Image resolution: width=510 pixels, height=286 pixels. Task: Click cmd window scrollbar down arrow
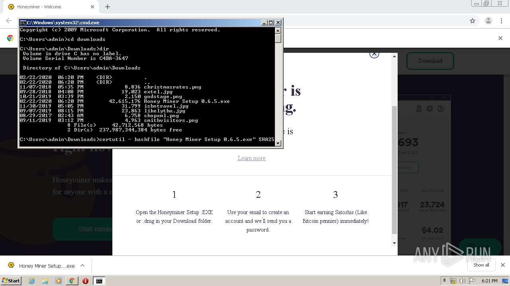pyautogui.click(x=278, y=143)
